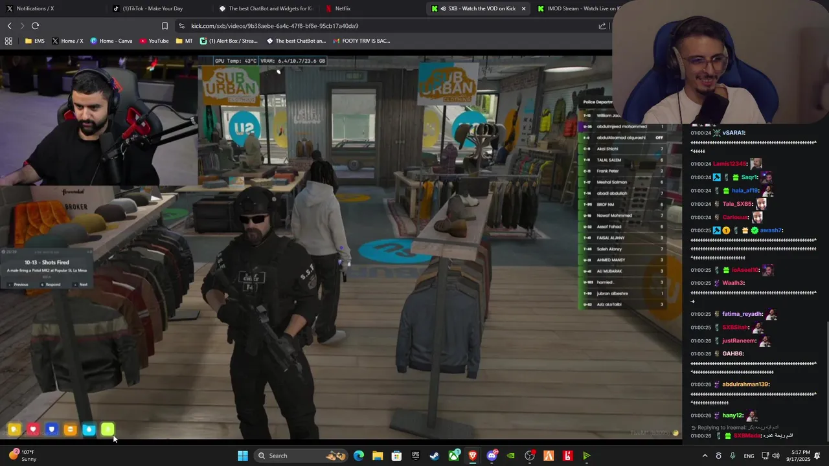Open the Alert Box / Strea... bookmark
The image size is (829, 466).
pos(229,41)
